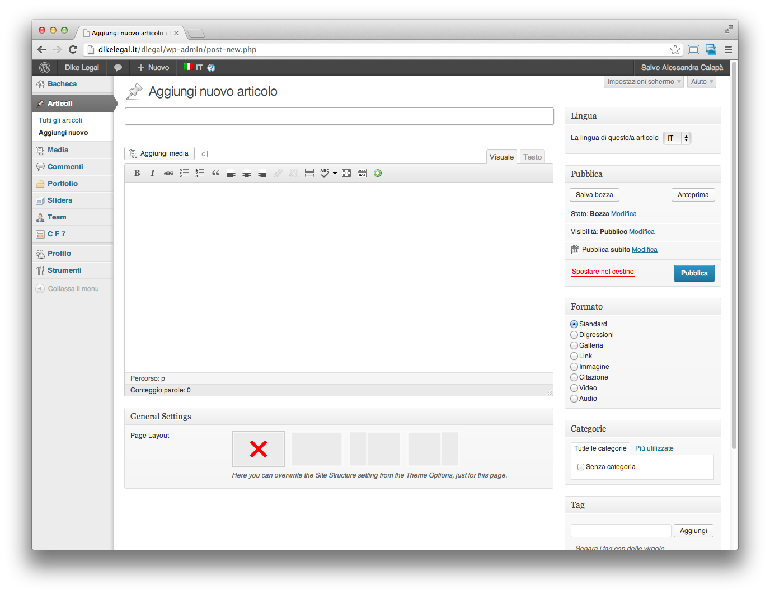Choose the Video post format

(x=574, y=388)
